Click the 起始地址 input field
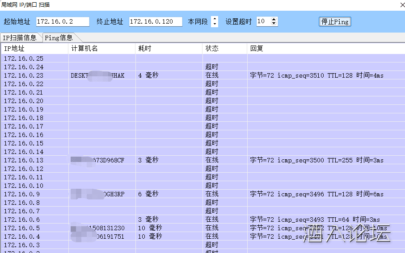This screenshot has height=253, width=405. point(62,21)
